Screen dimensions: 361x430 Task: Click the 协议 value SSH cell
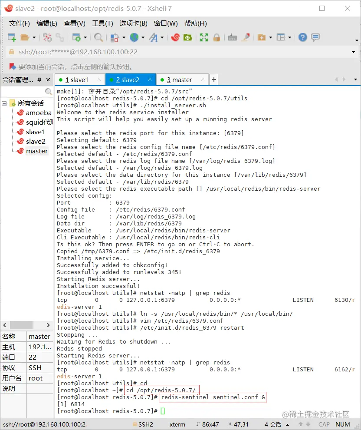pyautogui.click(x=40, y=368)
